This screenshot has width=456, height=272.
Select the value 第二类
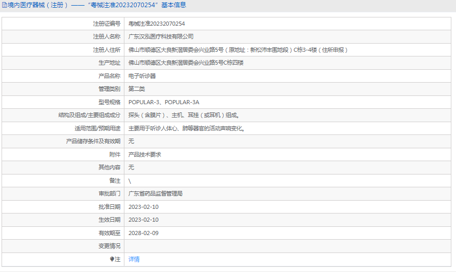(x=136, y=89)
